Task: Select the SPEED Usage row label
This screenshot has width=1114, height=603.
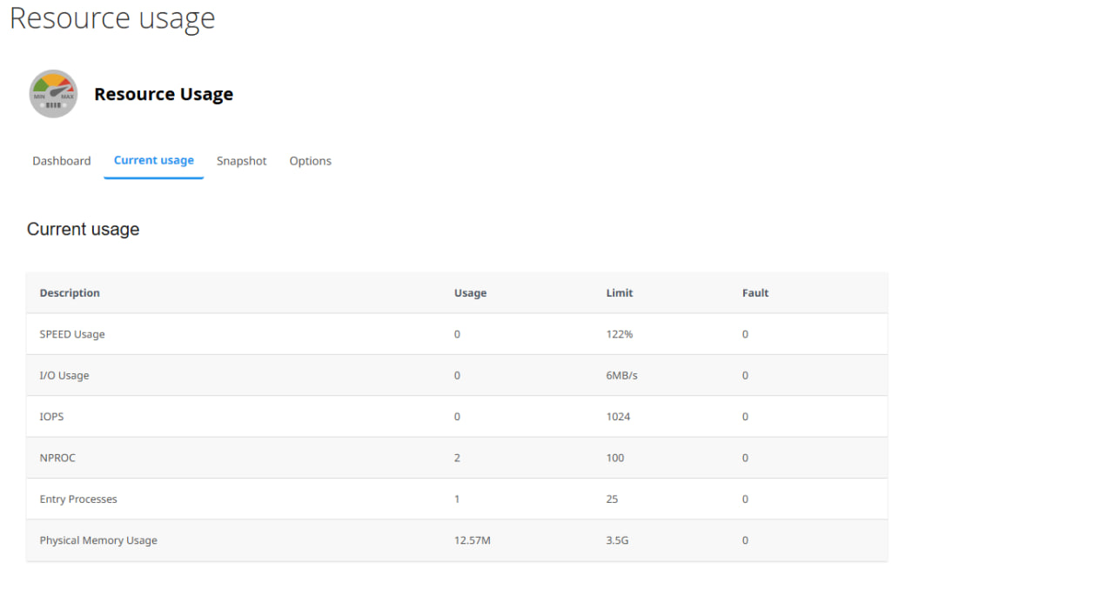Action: tap(72, 334)
